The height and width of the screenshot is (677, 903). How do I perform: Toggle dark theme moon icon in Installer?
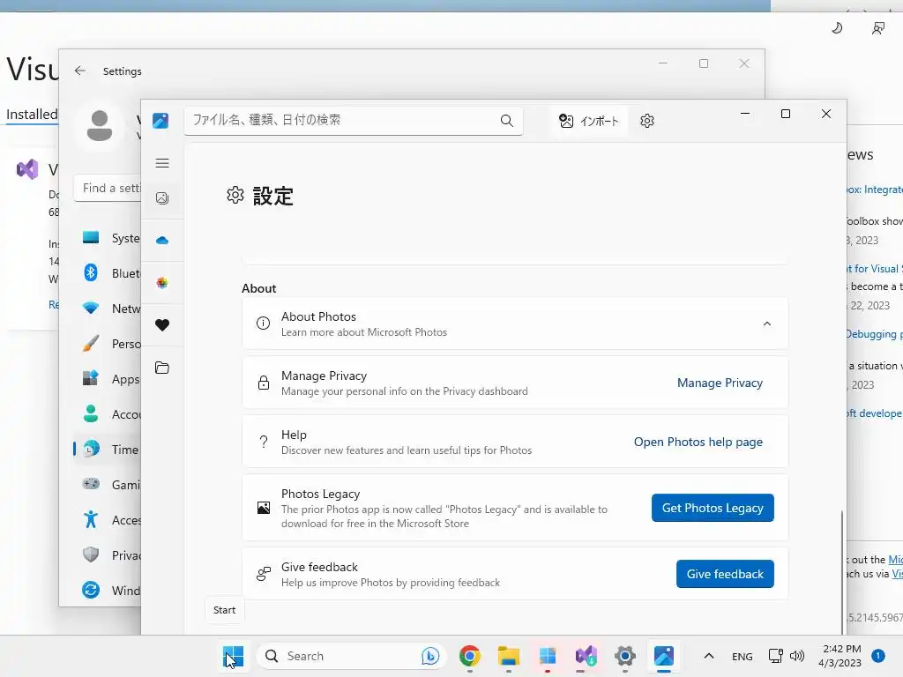click(838, 27)
